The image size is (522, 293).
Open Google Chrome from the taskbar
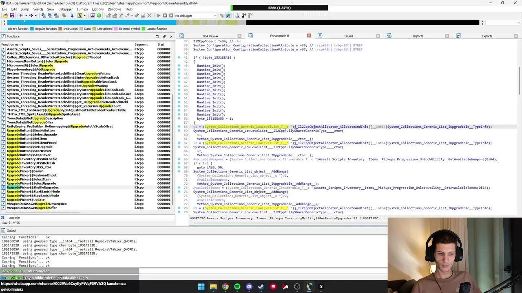coord(225,286)
